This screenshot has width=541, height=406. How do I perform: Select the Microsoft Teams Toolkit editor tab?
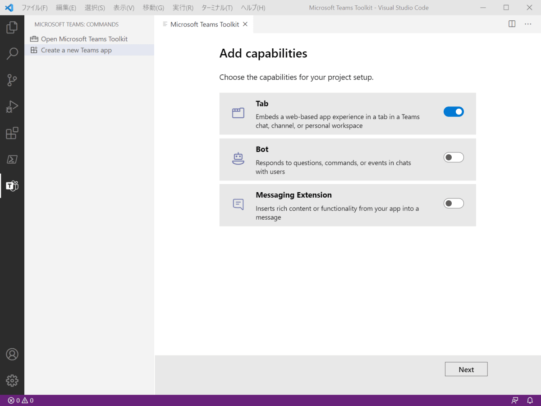tap(204, 24)
